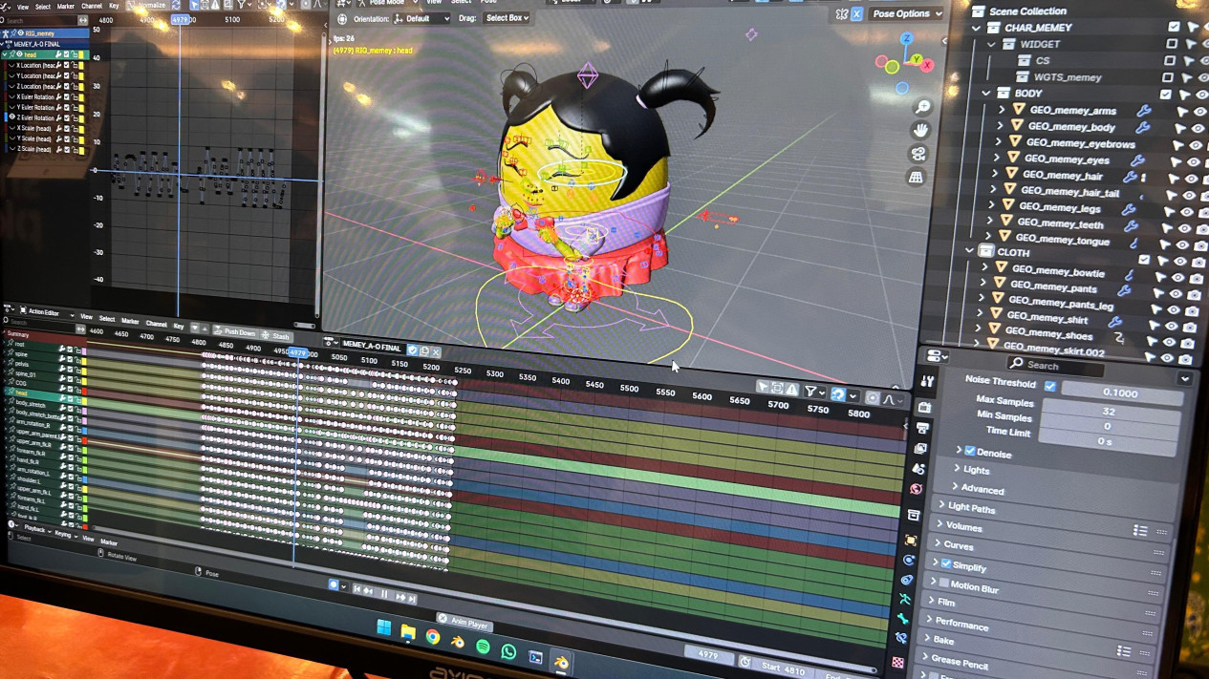
Task: Open the Object properties tab
Action: 911,540
